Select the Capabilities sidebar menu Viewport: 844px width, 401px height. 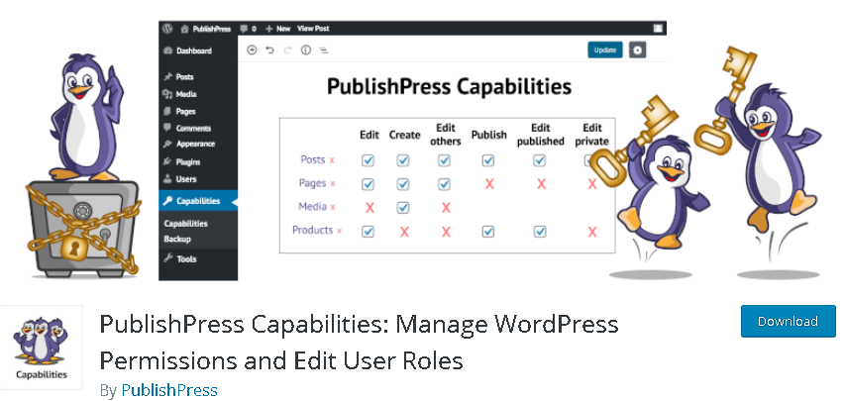pos(198,201)
